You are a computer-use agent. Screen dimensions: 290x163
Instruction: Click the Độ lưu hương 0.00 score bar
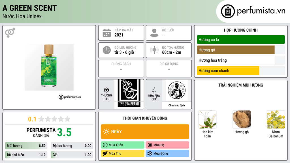tap(72, 146)
